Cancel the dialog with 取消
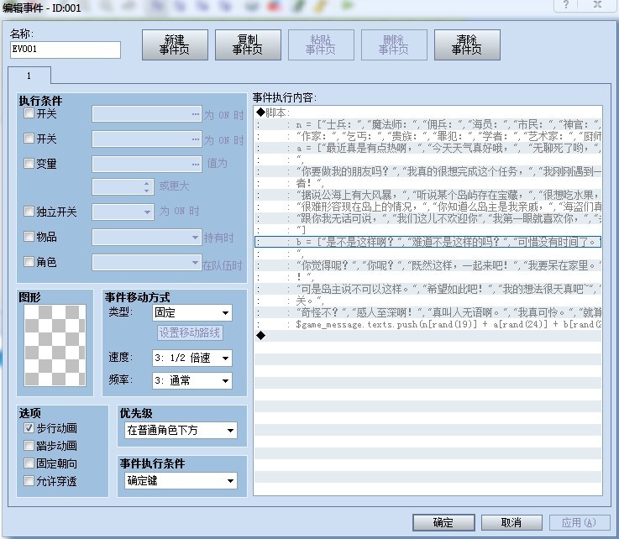 point(511,522)
